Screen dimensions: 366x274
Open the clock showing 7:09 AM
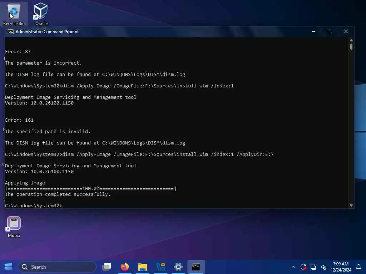(341, 267)
